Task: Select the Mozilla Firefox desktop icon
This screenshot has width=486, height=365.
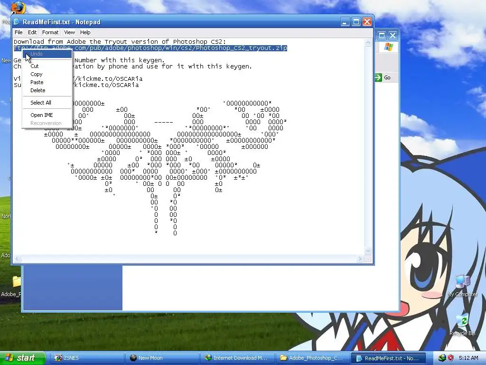Action: (18, 8)
